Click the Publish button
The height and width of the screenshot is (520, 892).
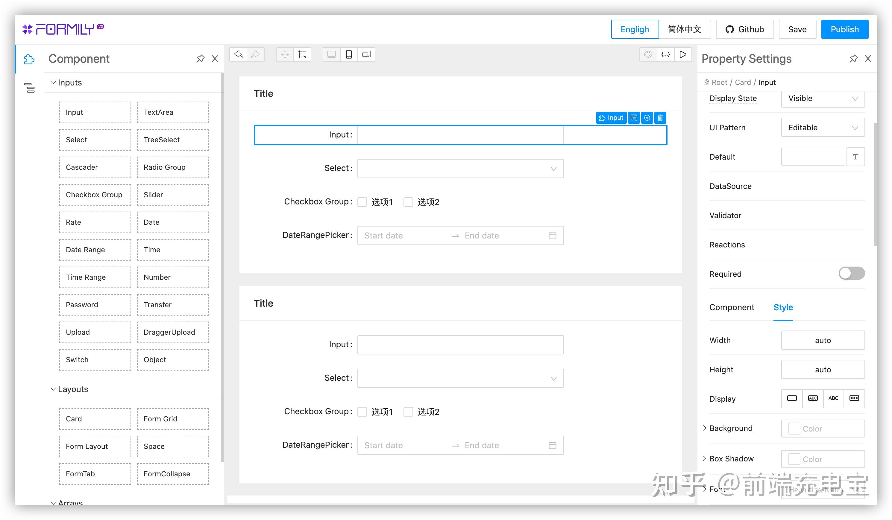point(844,29)
